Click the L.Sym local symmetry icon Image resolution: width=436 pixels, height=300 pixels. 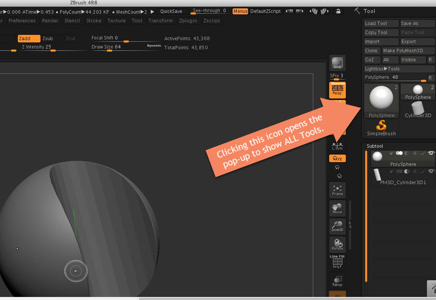pyautogui.click(x=337, y=146)
